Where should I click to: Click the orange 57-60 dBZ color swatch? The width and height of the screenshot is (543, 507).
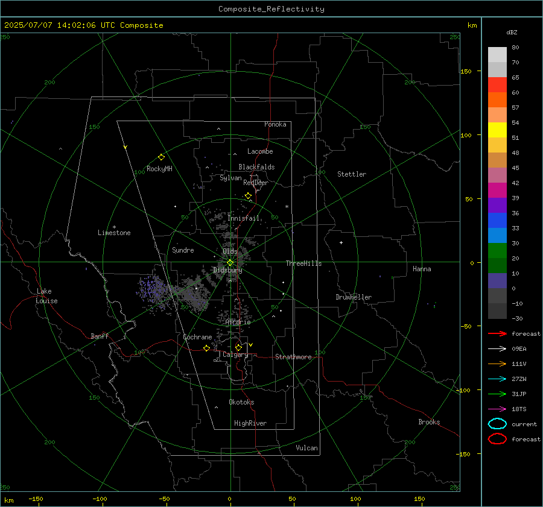[497, 100]
